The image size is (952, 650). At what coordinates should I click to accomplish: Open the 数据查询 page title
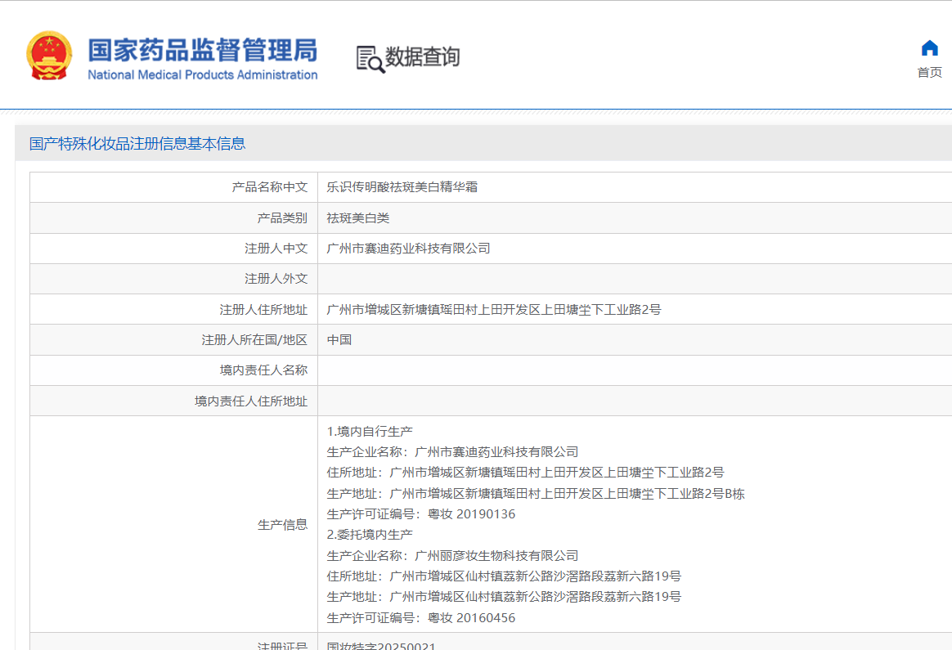pyautogui.click(x=422, y=57)
